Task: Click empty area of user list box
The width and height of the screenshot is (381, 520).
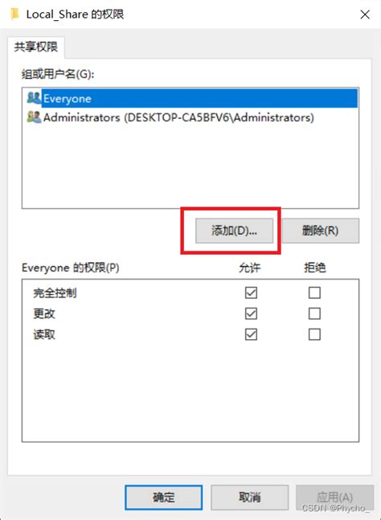Action: 190,166
